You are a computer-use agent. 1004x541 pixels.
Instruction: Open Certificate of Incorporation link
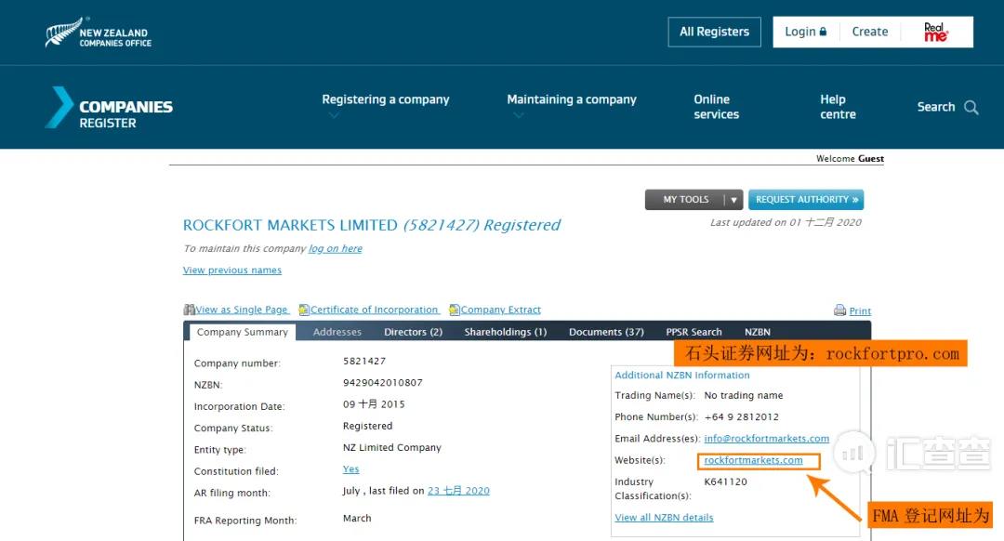[x=375, y=310]
